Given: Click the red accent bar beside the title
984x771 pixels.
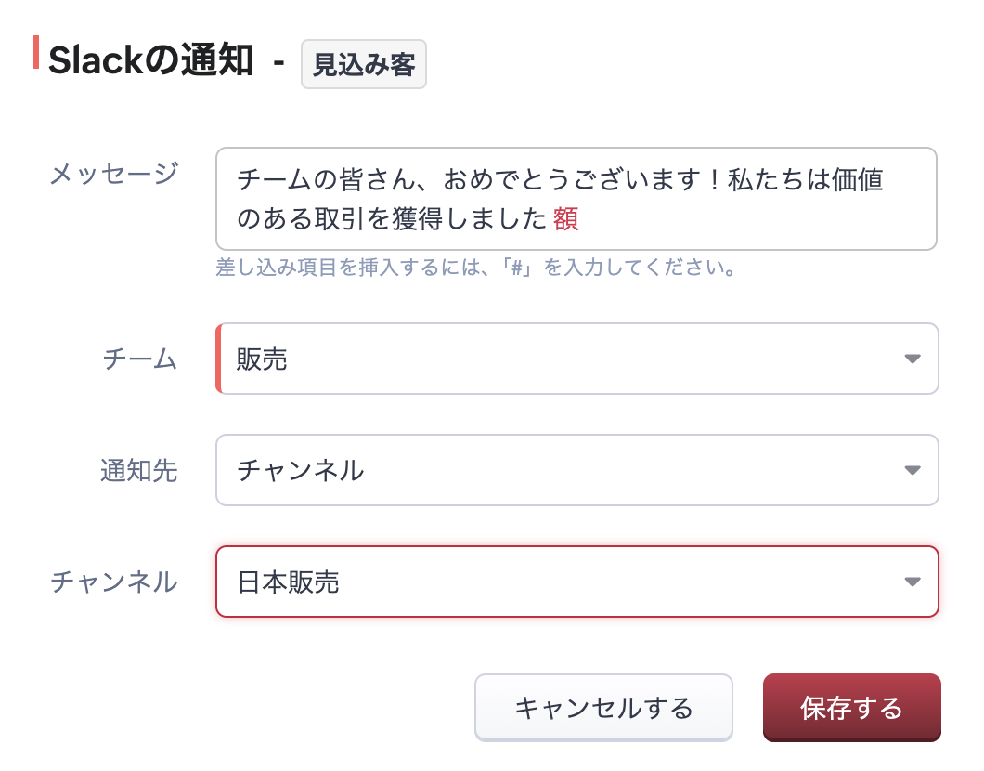Looking at the screenshot, I should coord(36,52).
